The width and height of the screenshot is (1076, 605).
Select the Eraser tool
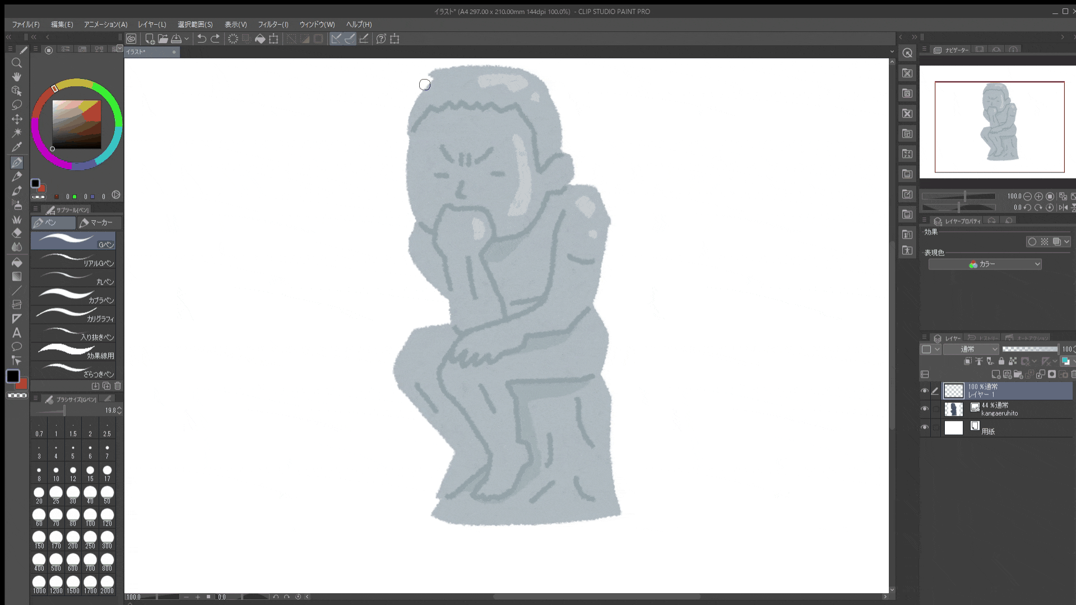click(x=17, y=233)
